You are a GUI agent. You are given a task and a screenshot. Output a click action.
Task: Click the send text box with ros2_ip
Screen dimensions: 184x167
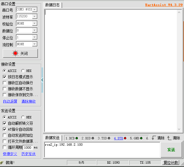(x=102, y=150)
